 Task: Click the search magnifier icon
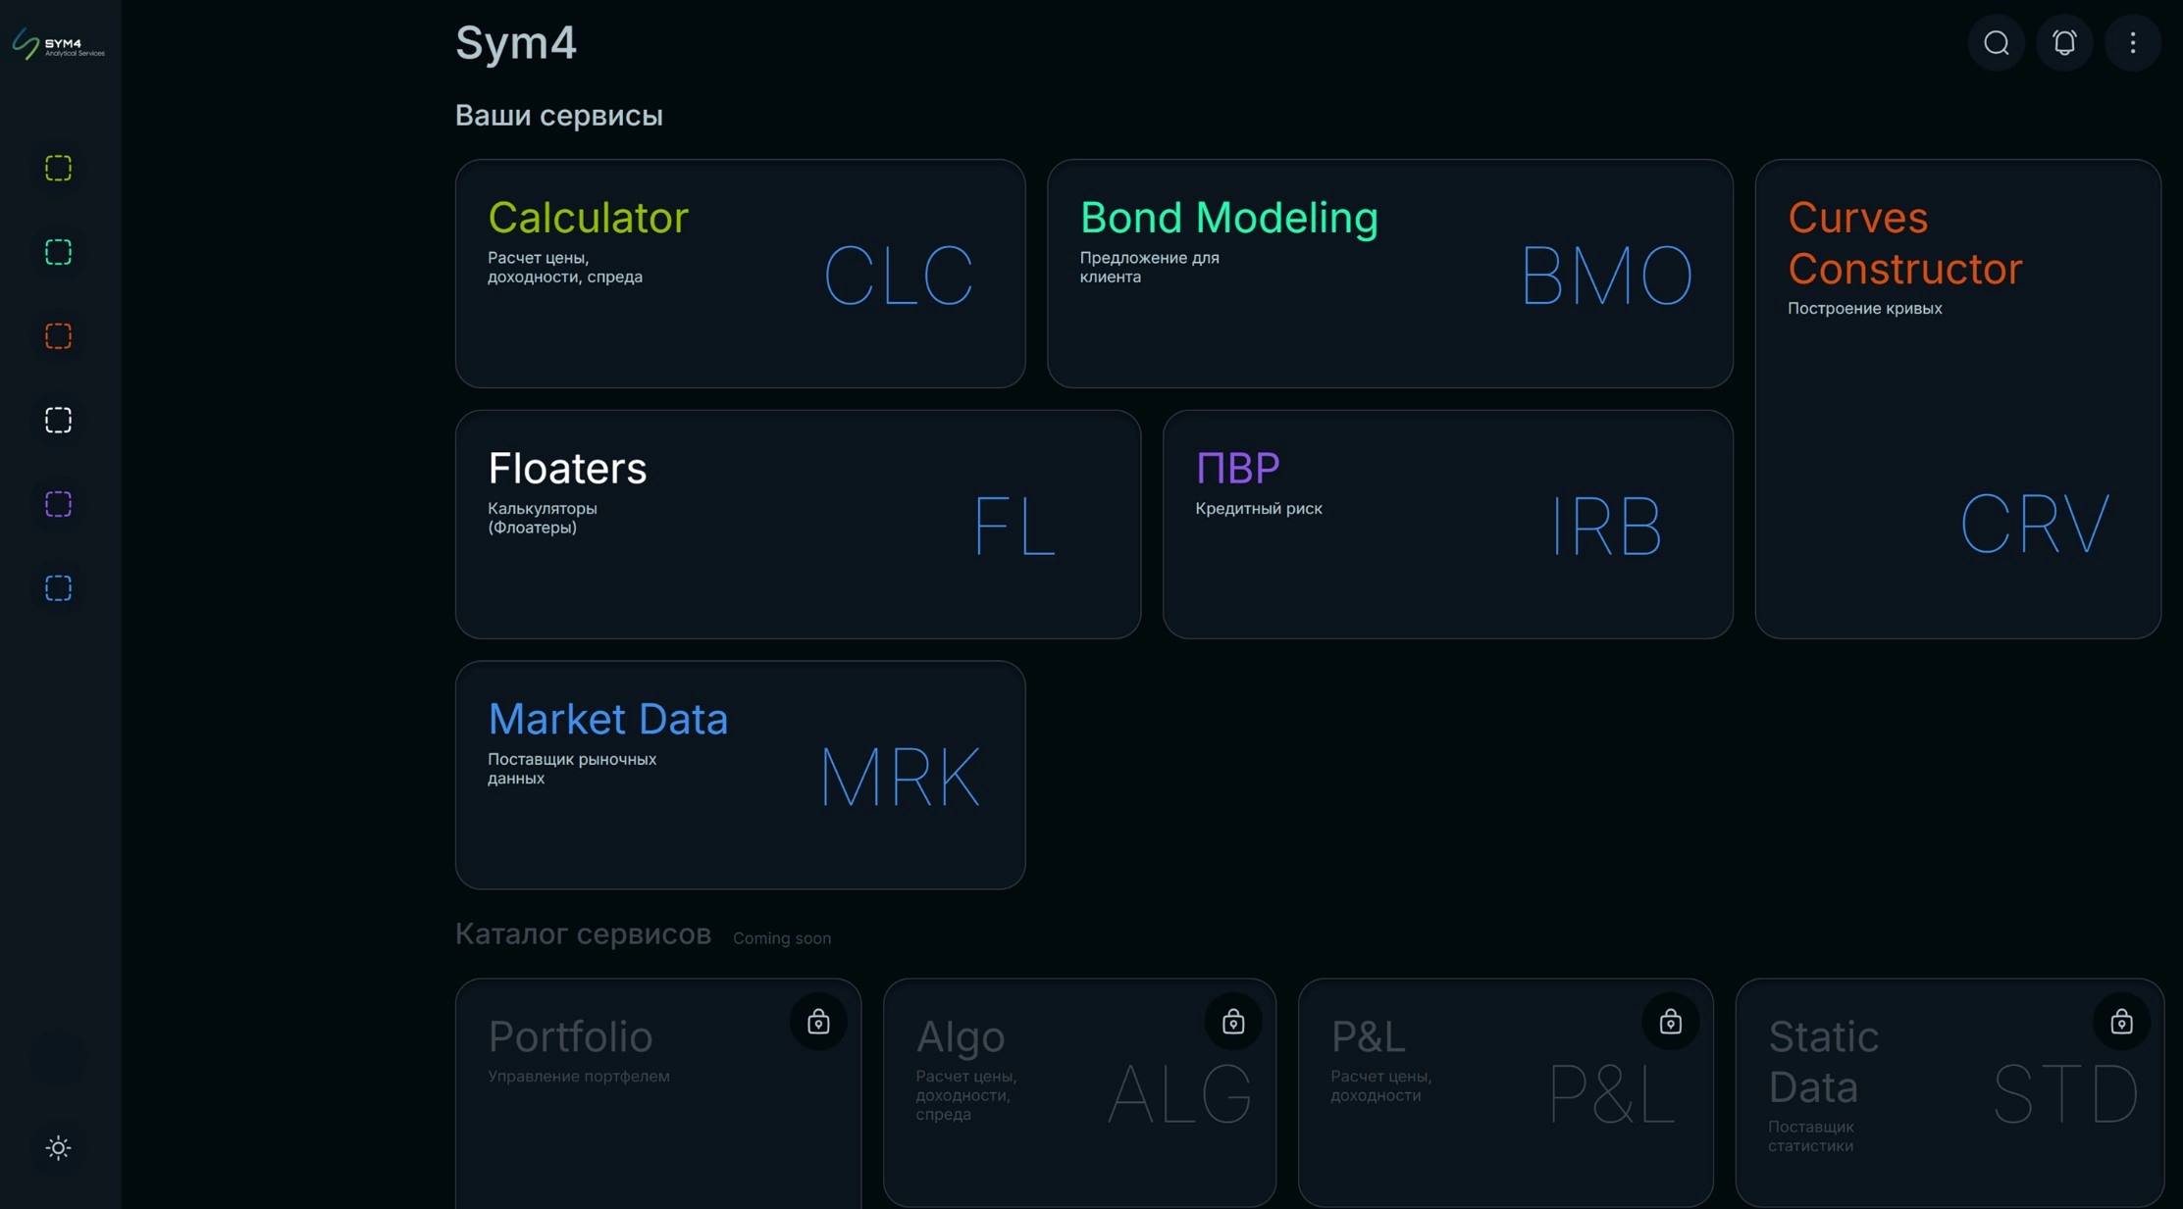1996,43
